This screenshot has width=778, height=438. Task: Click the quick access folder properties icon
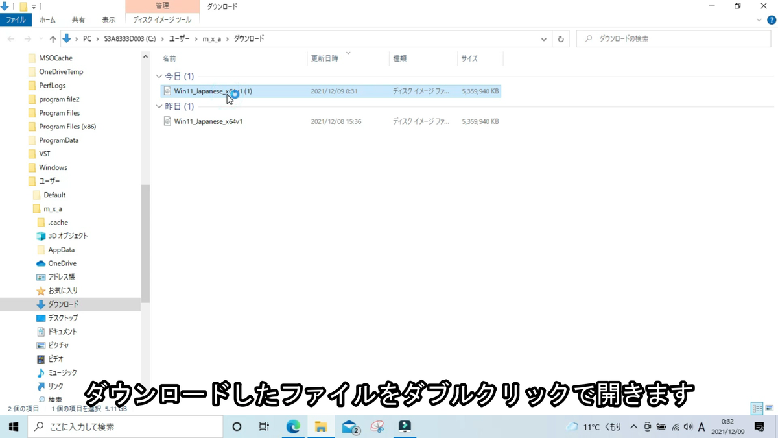(x=23, y=6)
